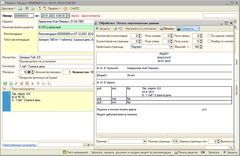Open the Сохранить dropdown button
240x156 pixels.
188,29
